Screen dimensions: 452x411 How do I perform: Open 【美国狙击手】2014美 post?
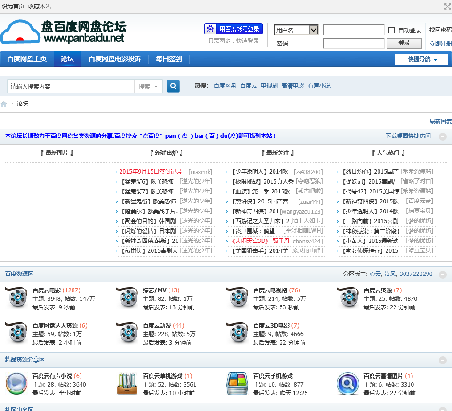tap(259, 251)
